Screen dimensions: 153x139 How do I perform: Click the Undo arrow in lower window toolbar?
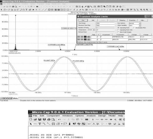coord(59,119)
